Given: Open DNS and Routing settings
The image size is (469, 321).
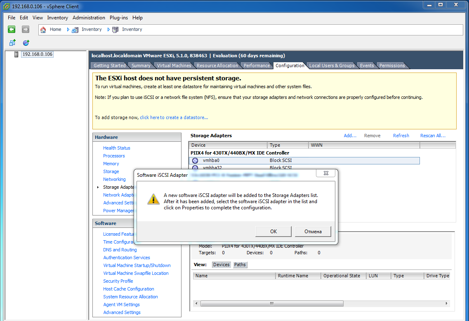Looking at the screenshot, I should pyautogui.click(x=120, y=250).
